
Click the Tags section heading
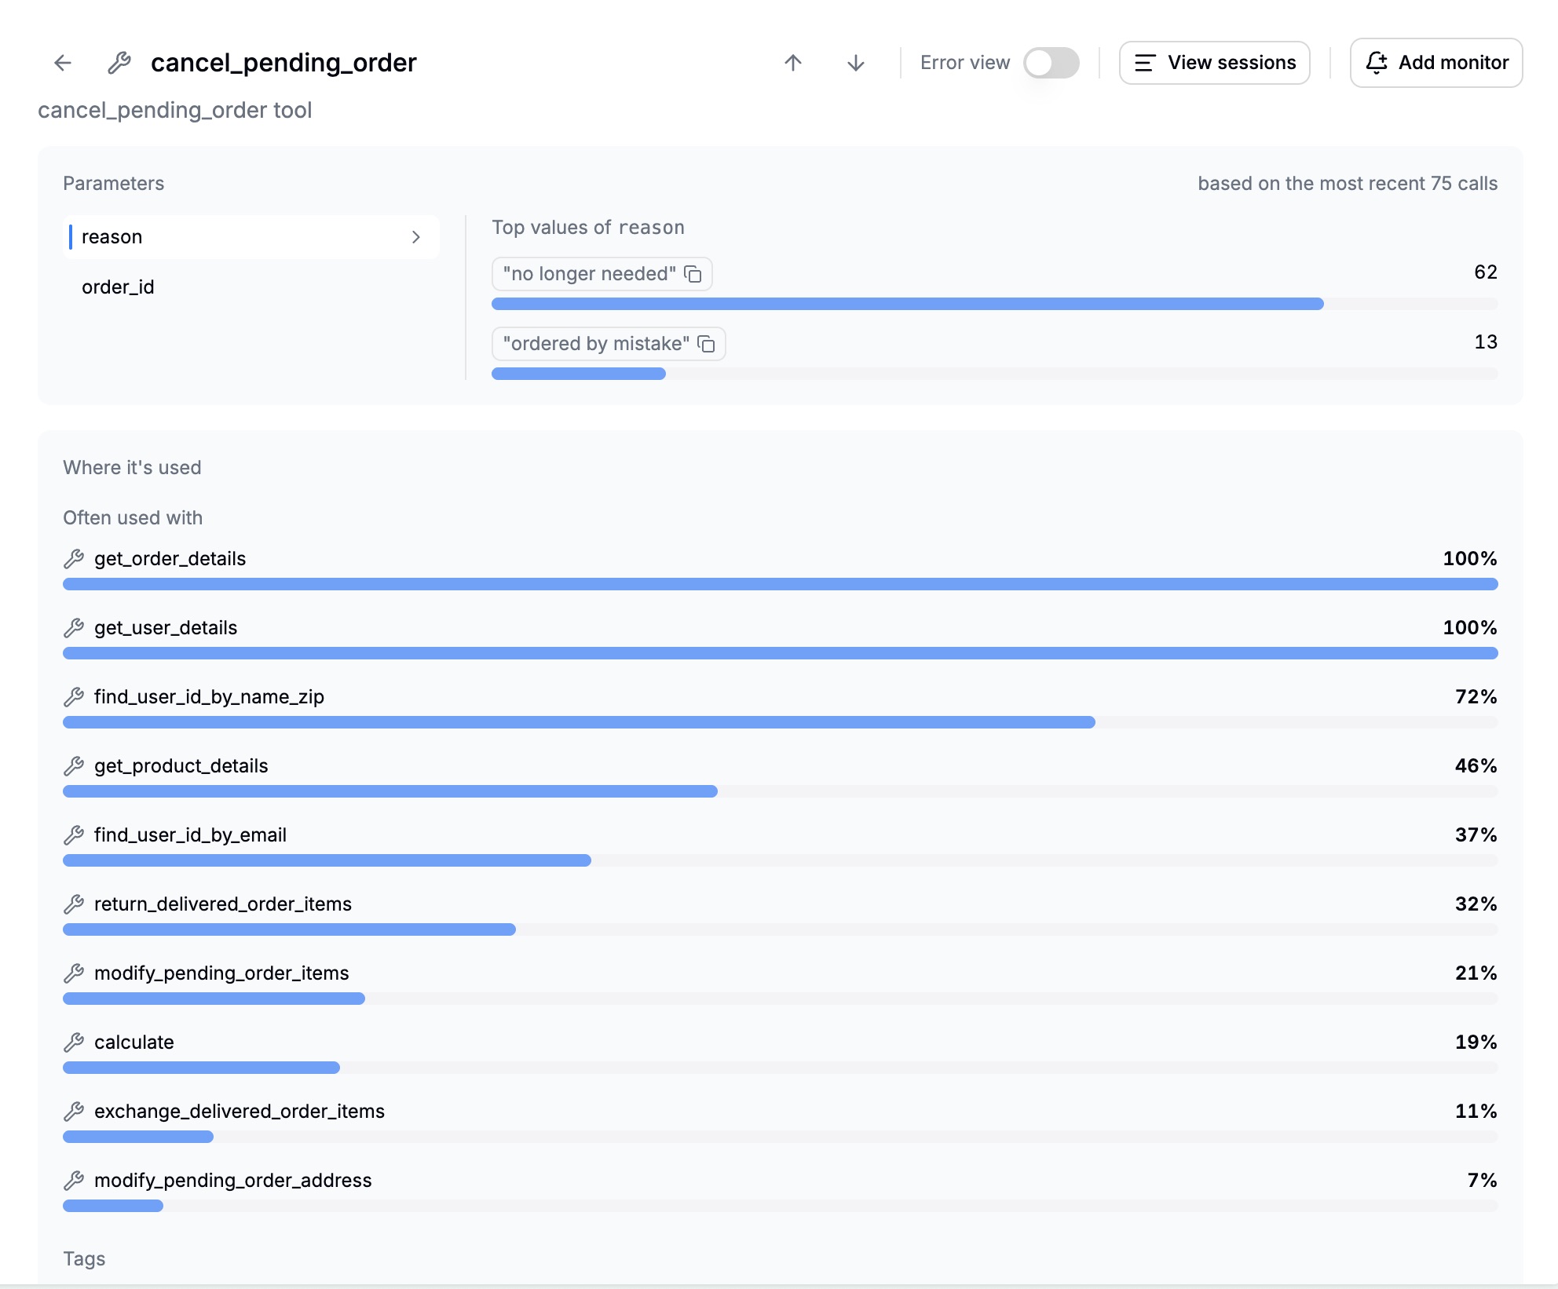point(84,1259)
